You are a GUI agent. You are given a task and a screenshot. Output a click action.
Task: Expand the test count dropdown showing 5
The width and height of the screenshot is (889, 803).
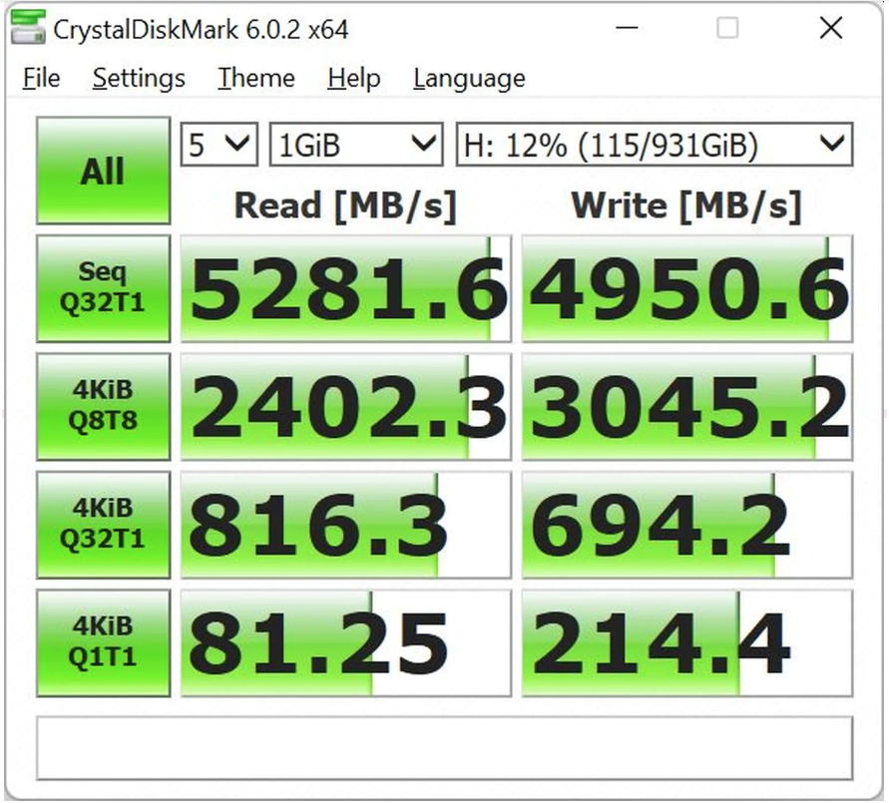(220, 145)
